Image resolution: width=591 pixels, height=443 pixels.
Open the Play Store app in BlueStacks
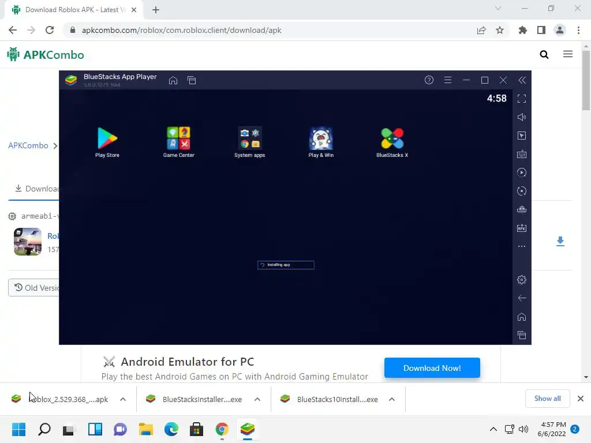(107, 142)
